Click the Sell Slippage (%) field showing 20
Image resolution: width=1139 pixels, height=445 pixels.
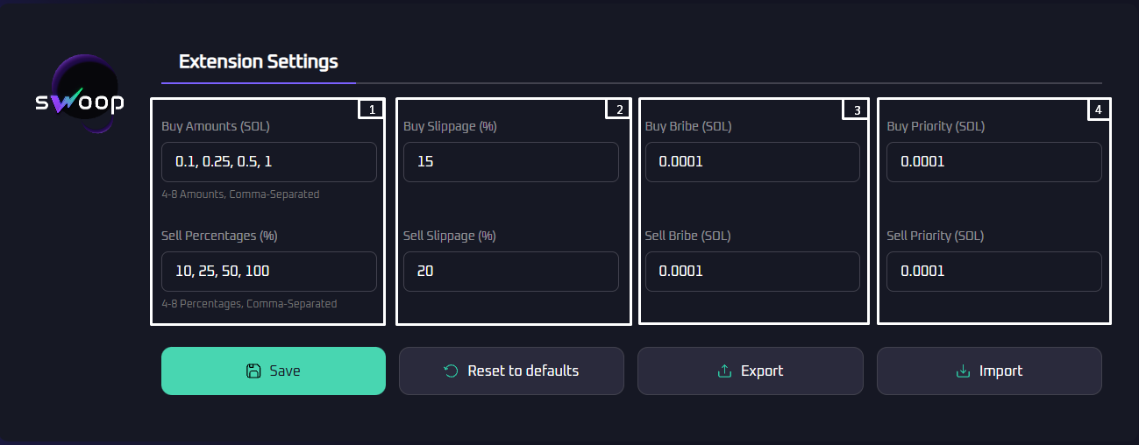click(510, 272)
